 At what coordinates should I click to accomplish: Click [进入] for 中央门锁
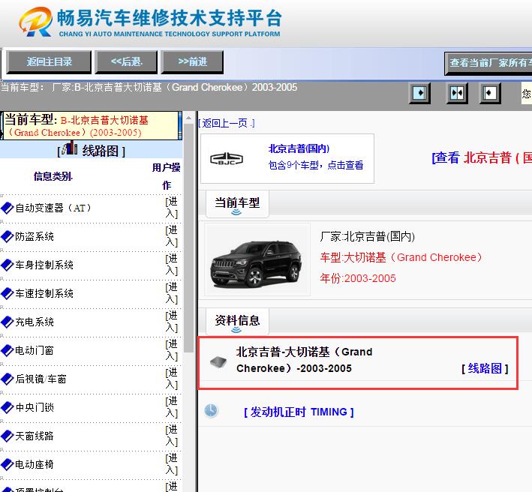coord(171,407)
